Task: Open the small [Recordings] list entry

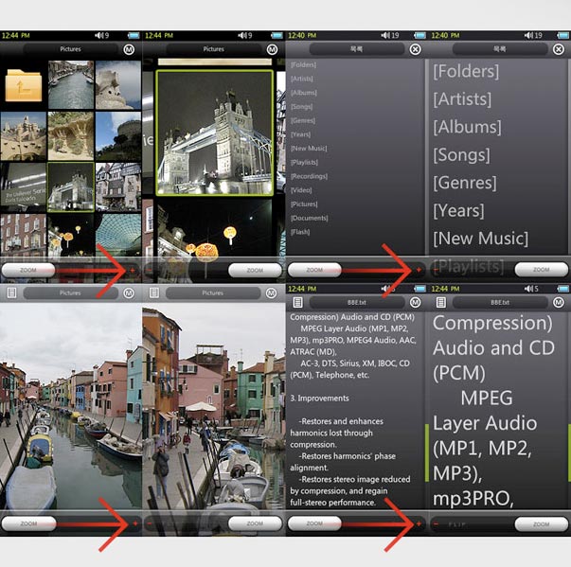Action: (x=310, y=176)
